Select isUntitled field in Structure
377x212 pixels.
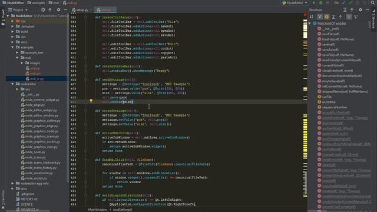pos(329,102)
